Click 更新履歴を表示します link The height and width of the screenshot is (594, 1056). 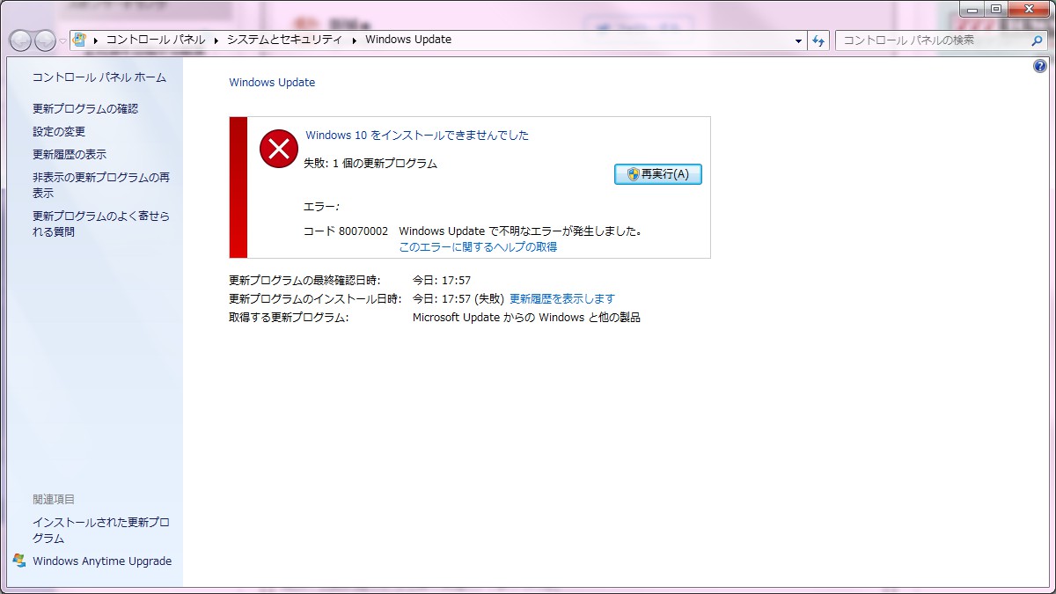pos(562,299)
